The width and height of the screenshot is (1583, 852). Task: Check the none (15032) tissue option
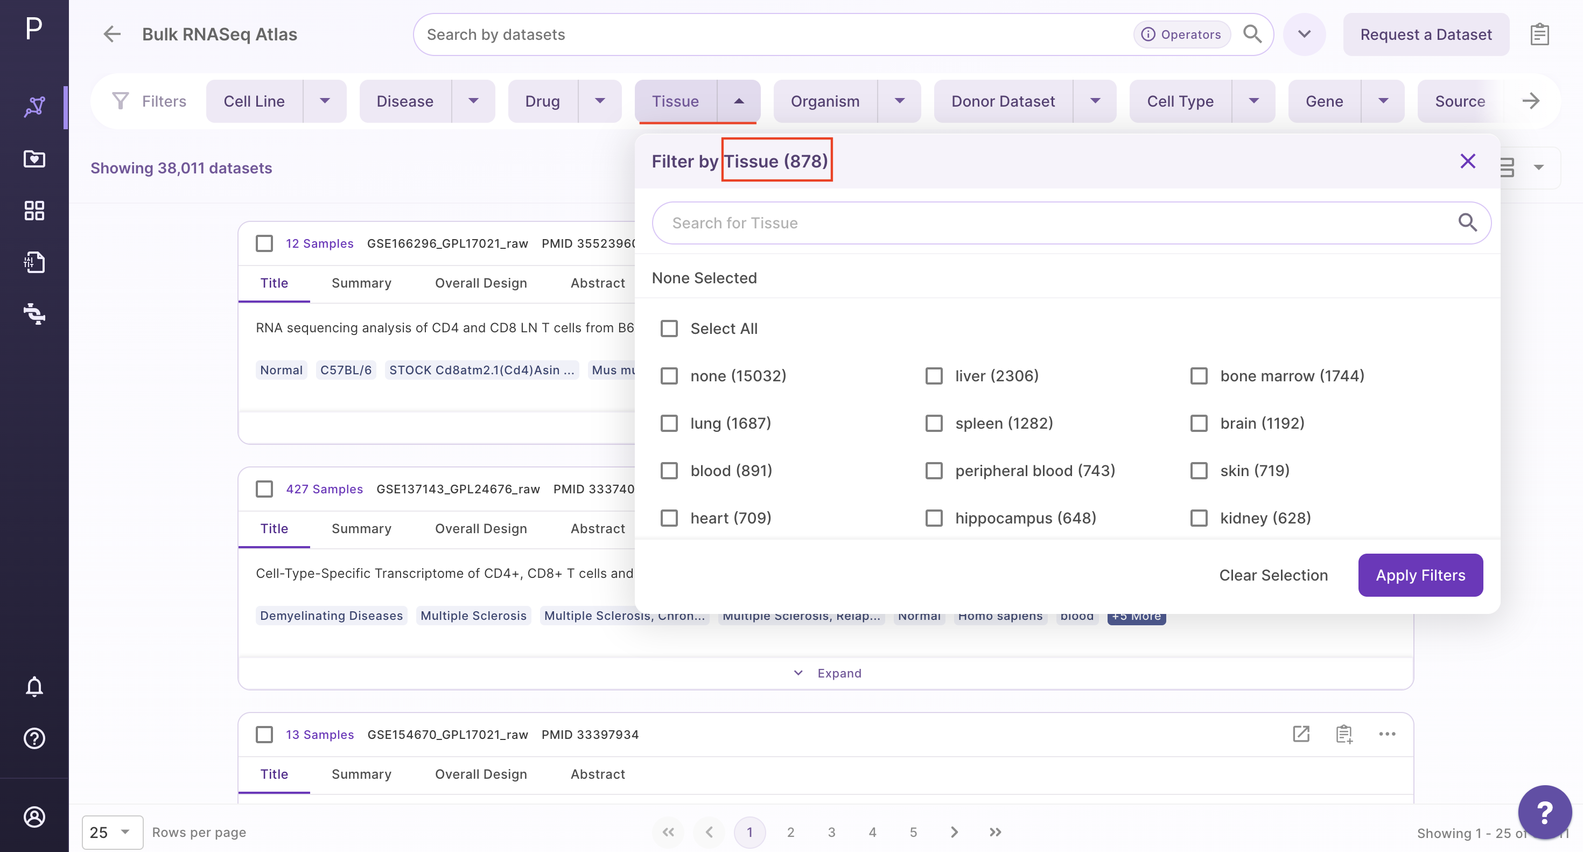(669, 376)
